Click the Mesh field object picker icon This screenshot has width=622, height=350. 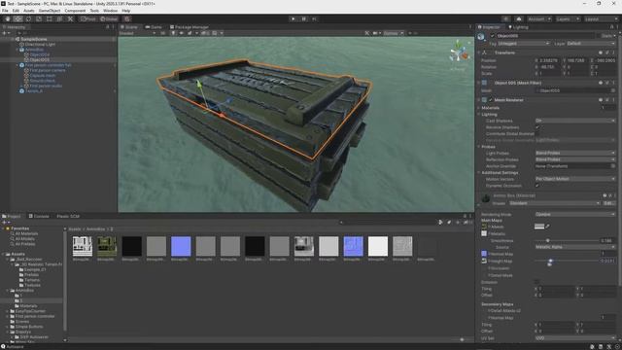click(613, 90)
